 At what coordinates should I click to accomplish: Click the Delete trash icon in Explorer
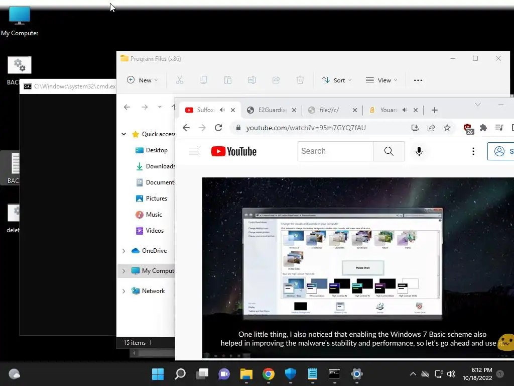point(300,80)
